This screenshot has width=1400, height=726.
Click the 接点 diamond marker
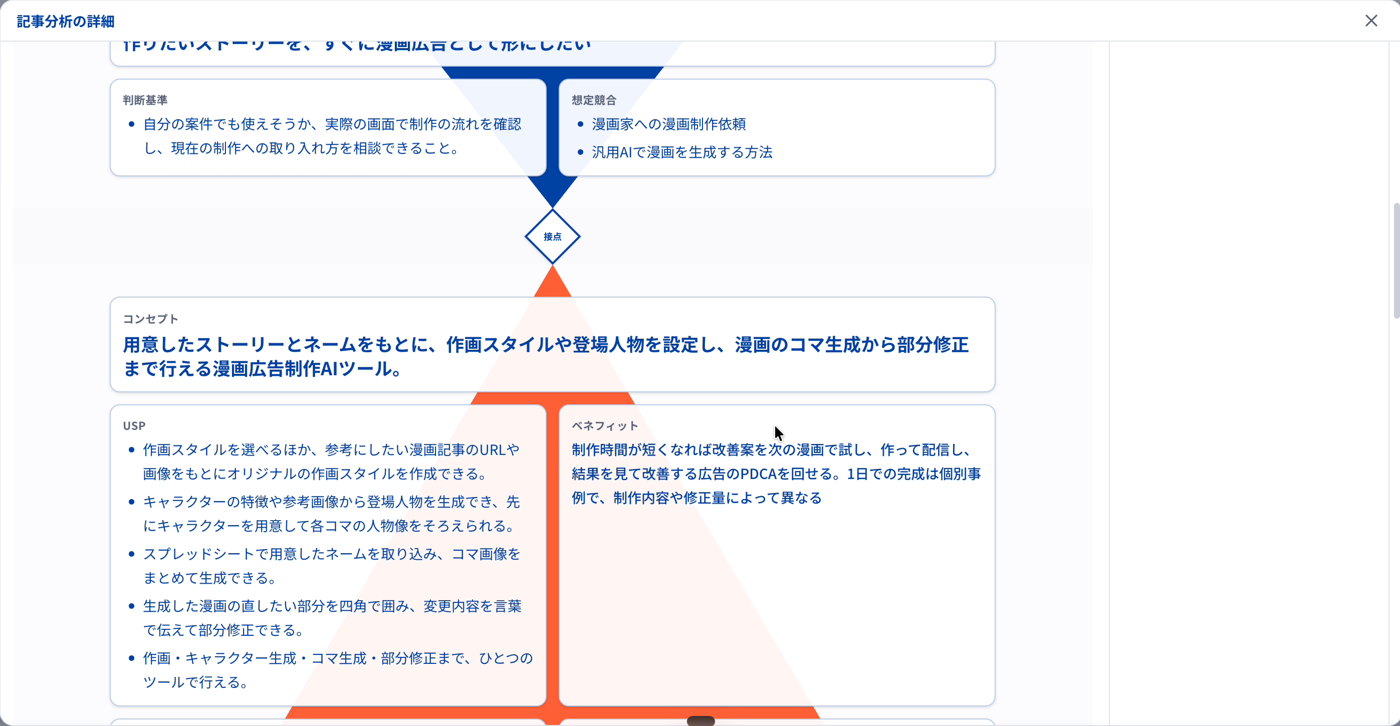[x=553, y=237]
